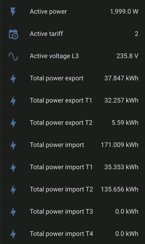Click lightning icon beside Total power export
This screenshot has height=244, width=145.
point(13,79)
